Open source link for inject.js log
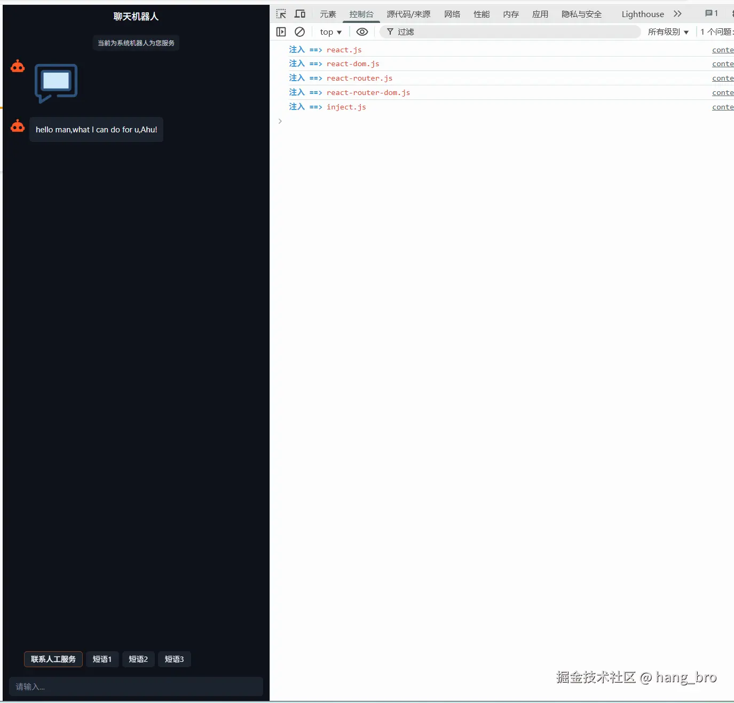Image resolution: width=734 pixels, height=703 pixels. click(723, 107)
